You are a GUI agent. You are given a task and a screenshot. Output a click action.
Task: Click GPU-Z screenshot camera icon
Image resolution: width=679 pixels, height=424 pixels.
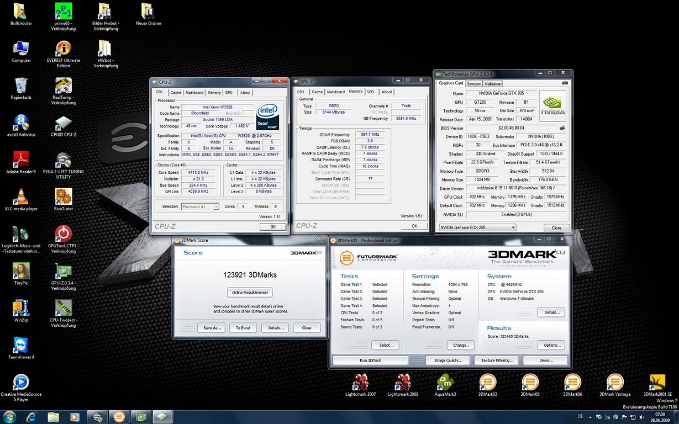[564, 83]
